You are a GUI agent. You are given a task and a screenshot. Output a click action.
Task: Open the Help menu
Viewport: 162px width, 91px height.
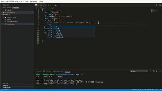click(x=41, y=2)
